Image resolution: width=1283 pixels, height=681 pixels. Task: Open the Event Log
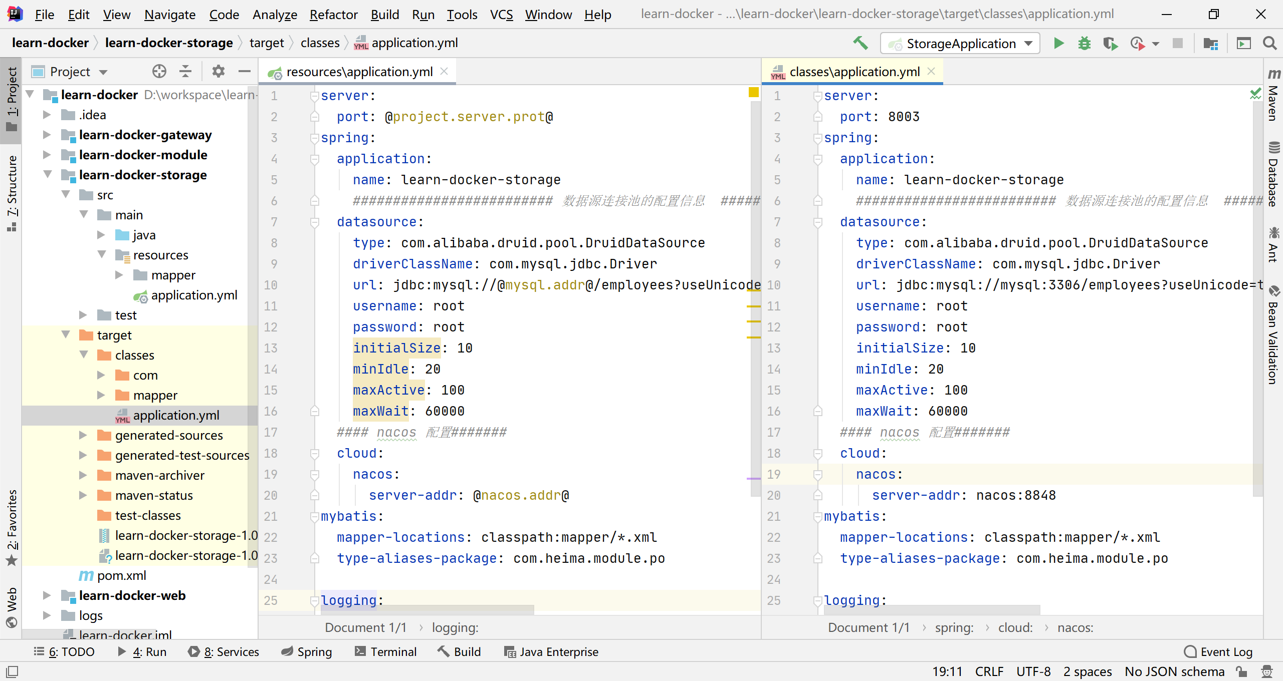(1218, 651)
